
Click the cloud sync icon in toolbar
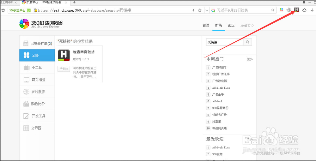[x=304, y=10]
